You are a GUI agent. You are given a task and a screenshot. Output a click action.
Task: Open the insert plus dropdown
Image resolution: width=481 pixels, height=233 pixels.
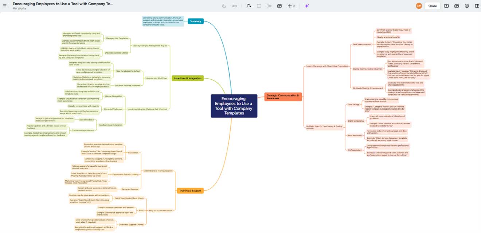[291, 6]
